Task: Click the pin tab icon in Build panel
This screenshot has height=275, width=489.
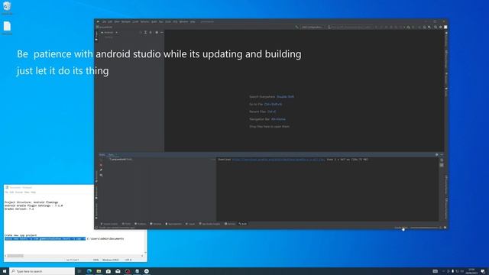Action: (101, 170)
